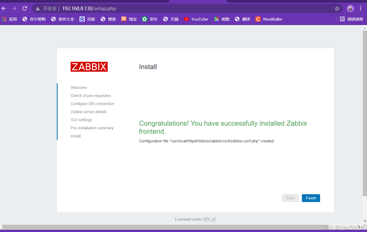Click the vertical scrollbar thumb
The height and width of the screenshot is (232, 367).
(x=365, y=113)
